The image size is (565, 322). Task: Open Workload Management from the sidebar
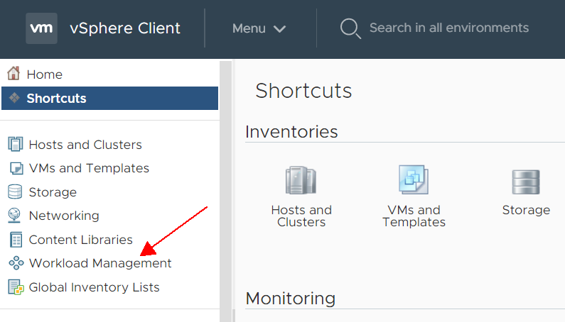coord(100,263)
